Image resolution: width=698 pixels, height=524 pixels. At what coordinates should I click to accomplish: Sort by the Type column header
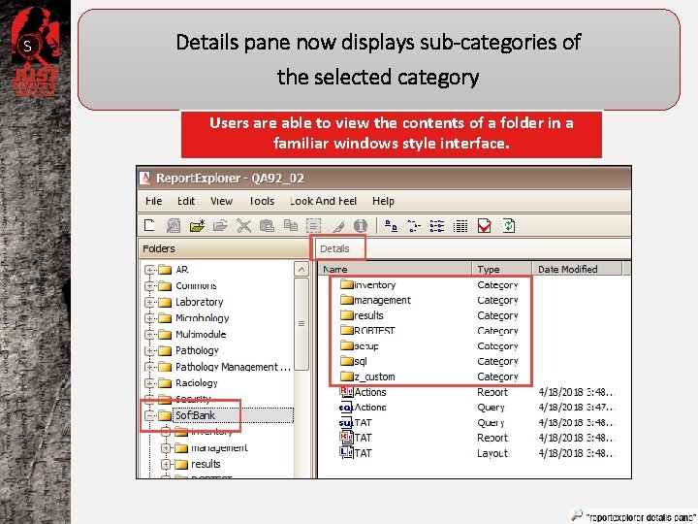point(502,269)
